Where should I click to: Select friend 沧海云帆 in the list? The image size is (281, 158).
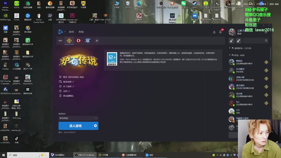click(x=249, y=78)
